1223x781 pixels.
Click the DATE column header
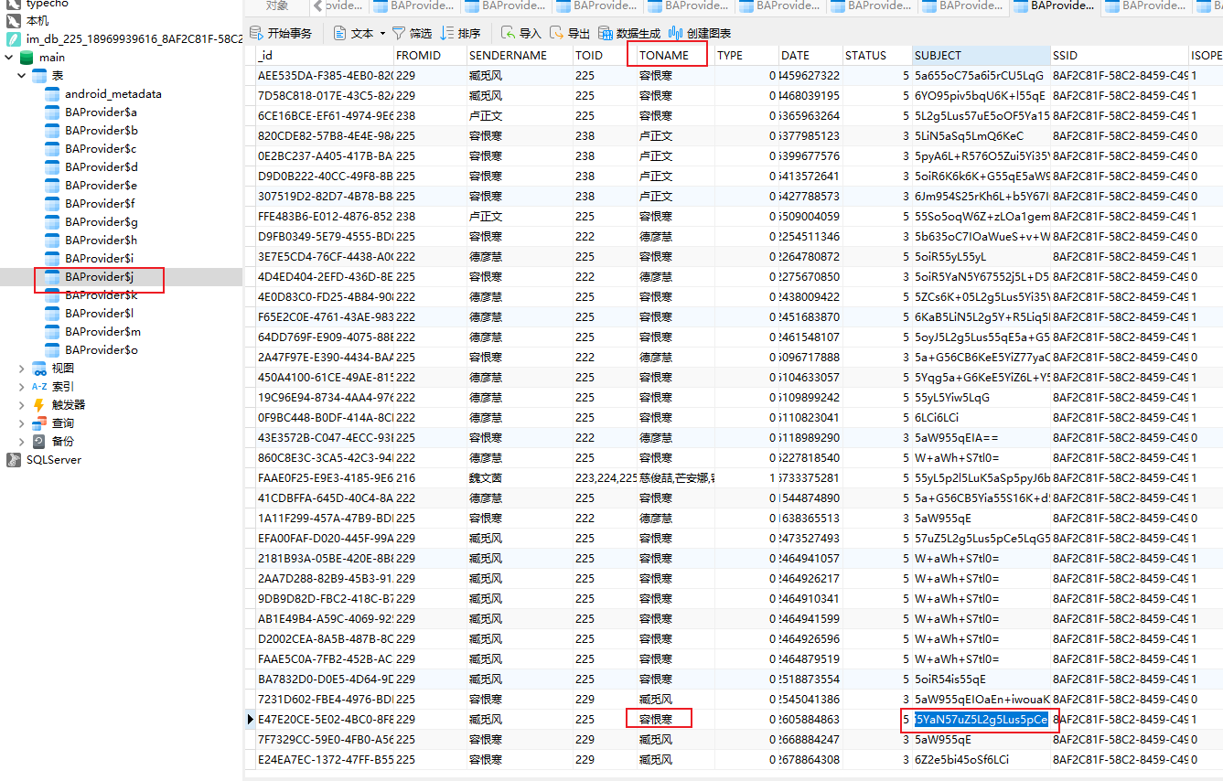click(x=810, y=55)
